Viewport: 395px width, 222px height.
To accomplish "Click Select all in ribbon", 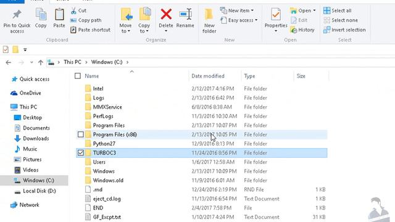I will [338, 10].
